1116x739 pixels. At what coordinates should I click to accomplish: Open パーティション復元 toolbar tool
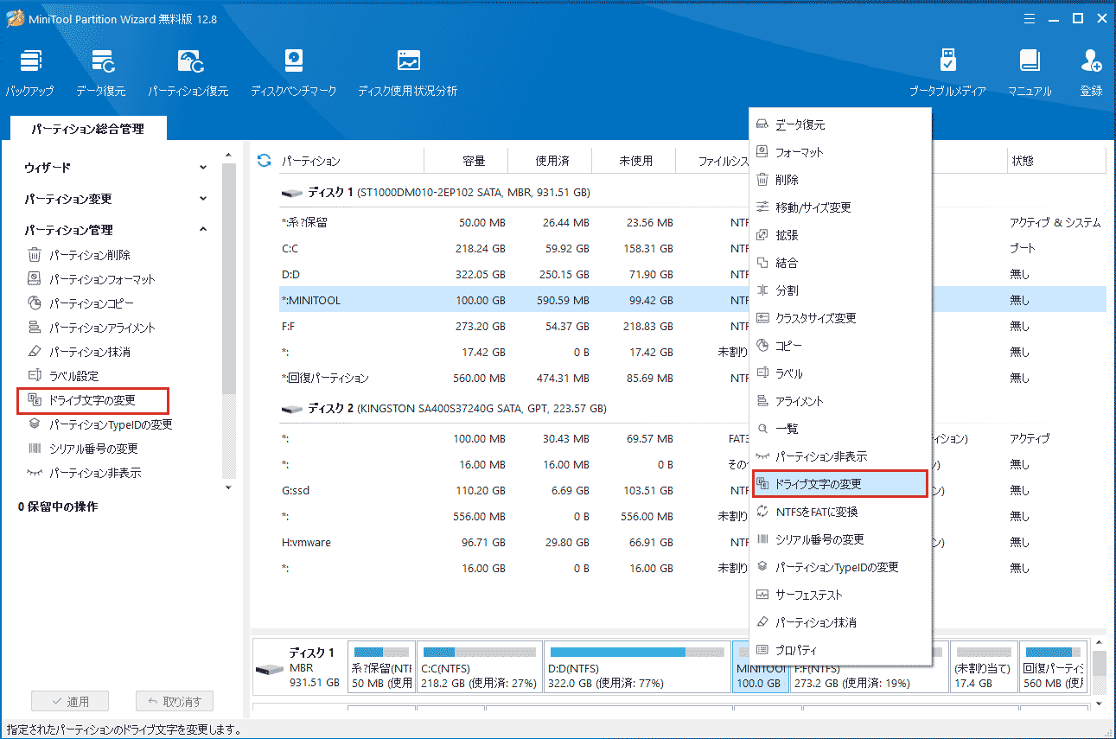pyautogui.click(x=188, y=73)
